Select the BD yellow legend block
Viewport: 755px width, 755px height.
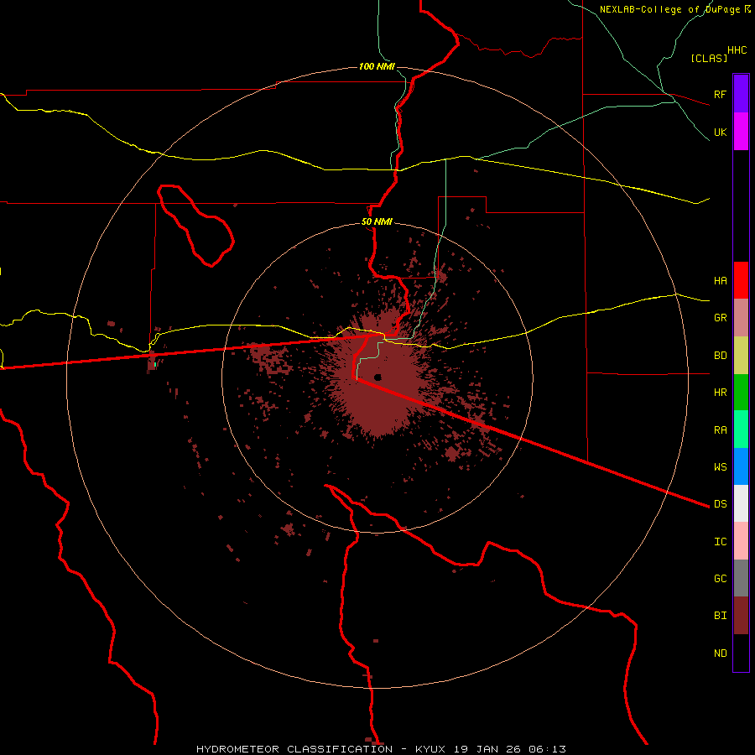click(741, 356)
